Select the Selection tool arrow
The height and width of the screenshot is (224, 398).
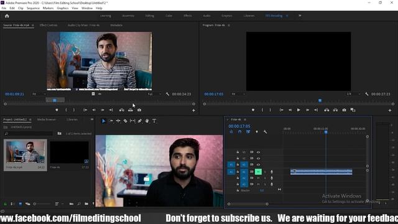tap(104, 121)
